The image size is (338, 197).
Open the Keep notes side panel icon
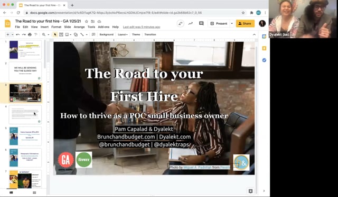(x=264, y=48)
